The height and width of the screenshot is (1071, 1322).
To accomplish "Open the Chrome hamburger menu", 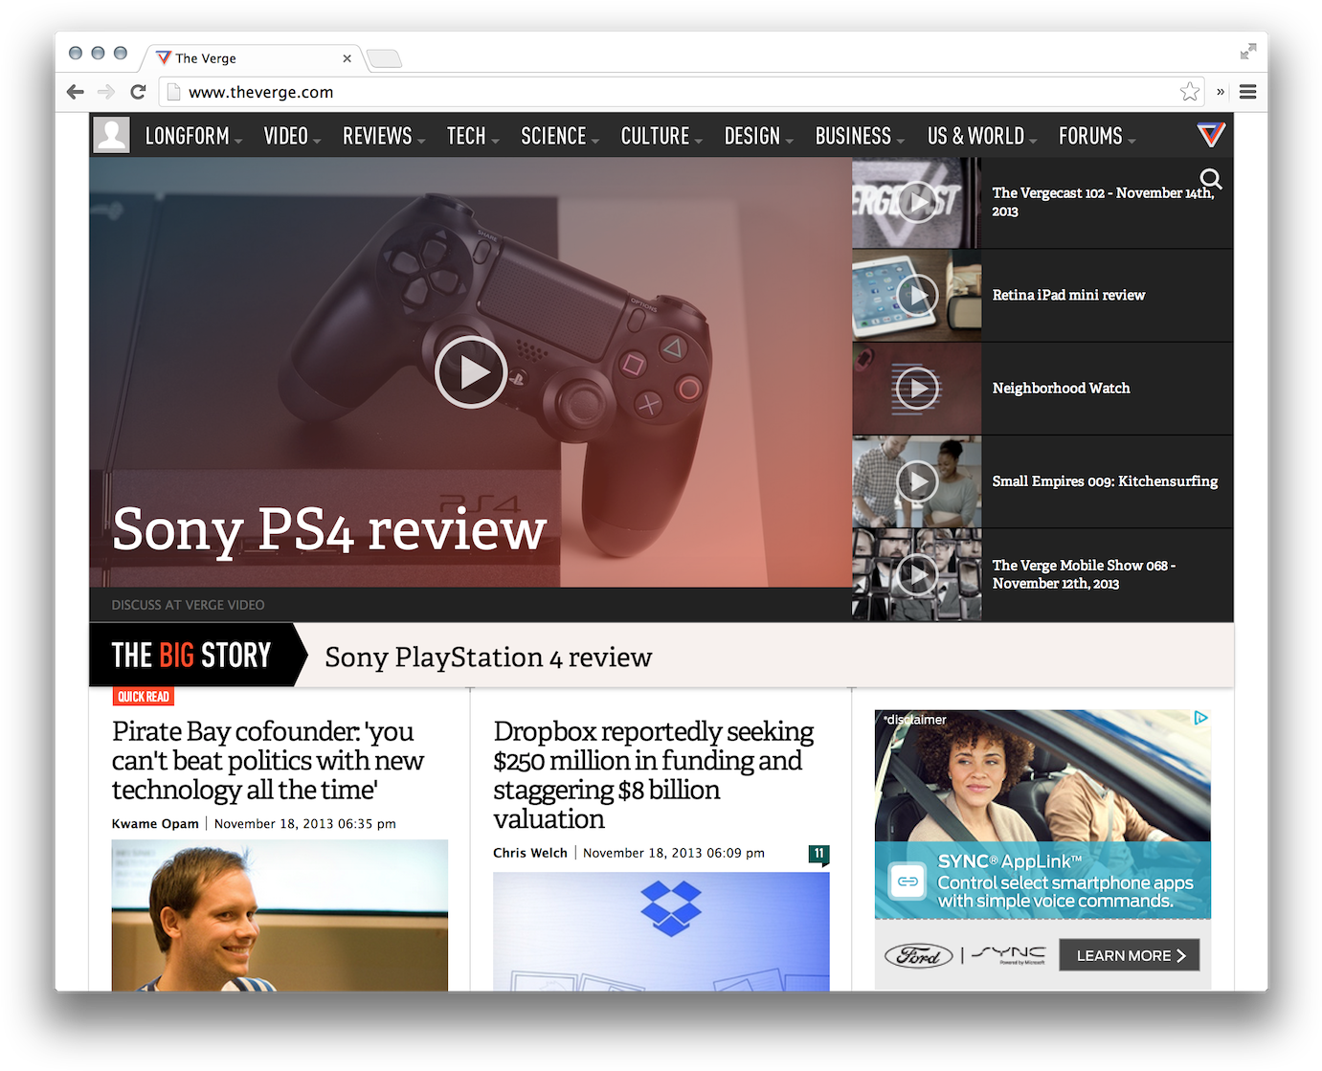I will click(1247, 92).
